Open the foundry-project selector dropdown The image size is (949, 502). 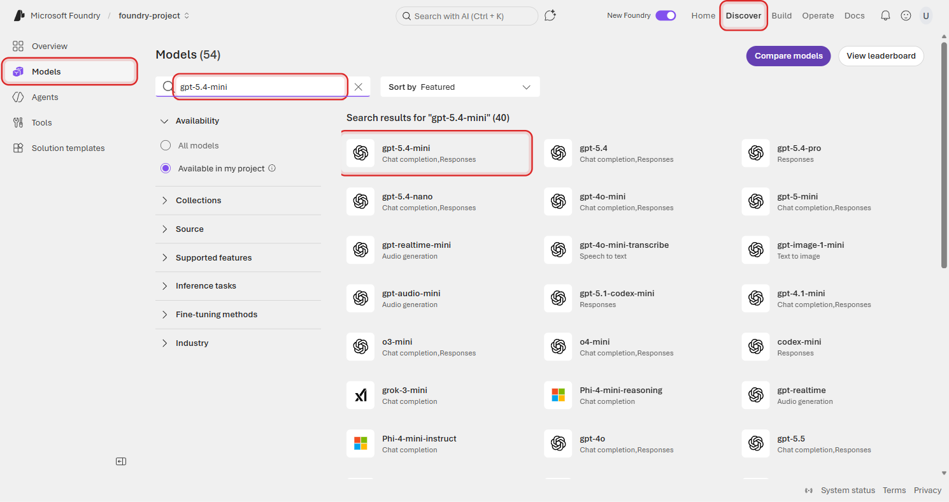point(154,15)
